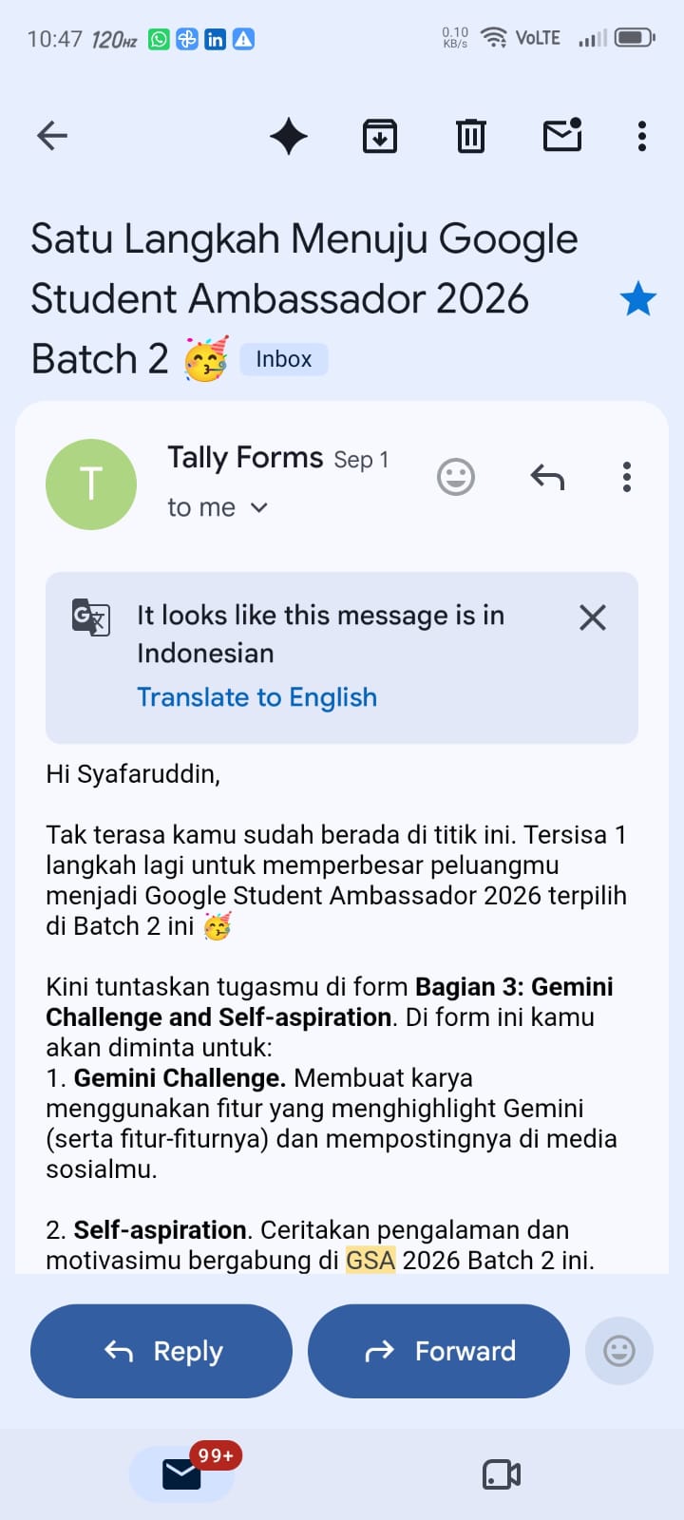Tap the Forward button
The width and height of the screenshot is (684, 1520).
(x=439, y=1351)
